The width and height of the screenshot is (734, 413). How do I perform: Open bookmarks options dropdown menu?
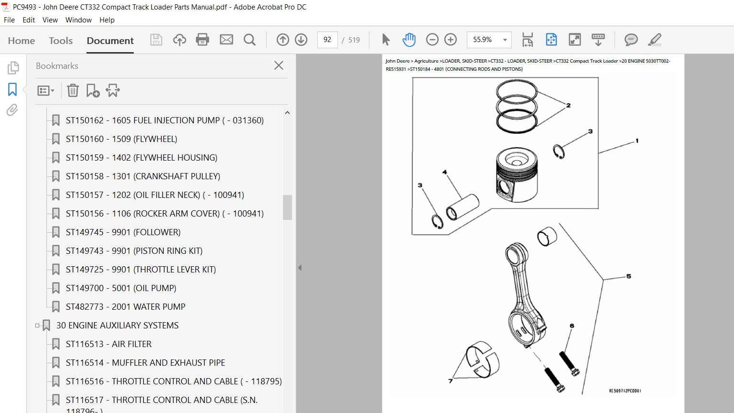pyautogui.click(x=46, y=90)
